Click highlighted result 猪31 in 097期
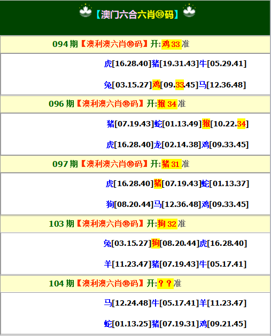The image size is (271, 336). pyautogui.click(x=172, y=164)
